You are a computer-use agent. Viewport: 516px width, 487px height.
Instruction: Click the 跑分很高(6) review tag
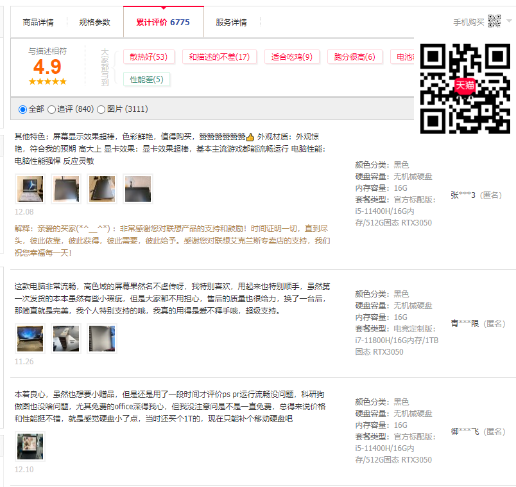click(354, 57)
